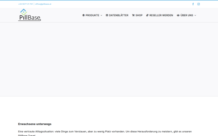Select Reseller werden in navigation
This screenshot has width=218, height=136.
[161, 15]
